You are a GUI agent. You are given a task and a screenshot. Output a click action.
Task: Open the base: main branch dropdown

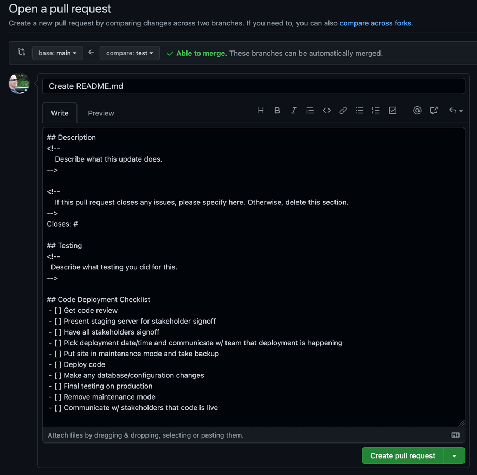pyautogui.click(x=57, y=53)
